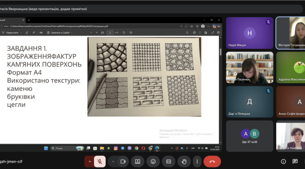
Task: Open Telegram from the taskbar
Action: pyautogui.click(x=123, y=148)
